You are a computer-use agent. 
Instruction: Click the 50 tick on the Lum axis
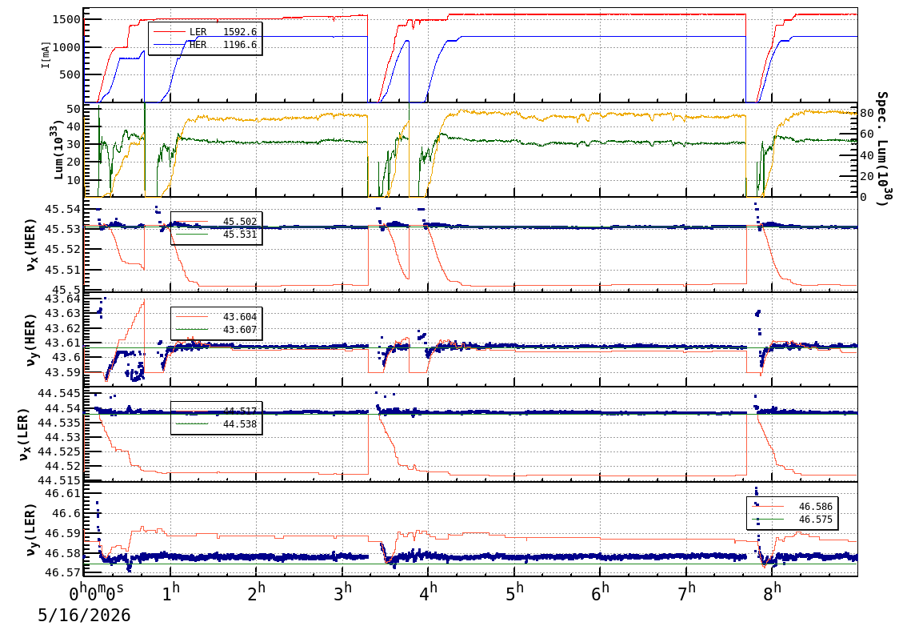coord(74,109)
